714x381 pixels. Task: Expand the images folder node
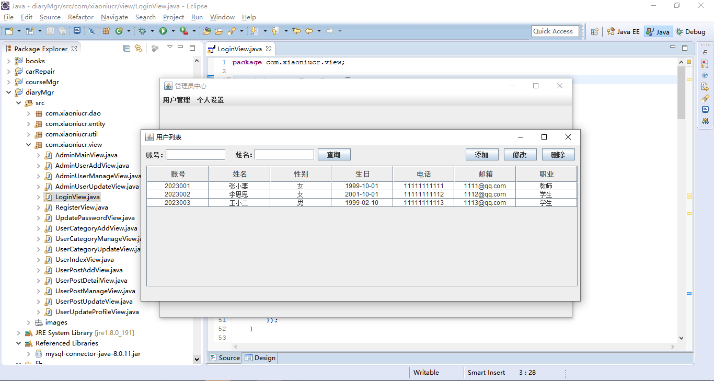pos(28,322)
